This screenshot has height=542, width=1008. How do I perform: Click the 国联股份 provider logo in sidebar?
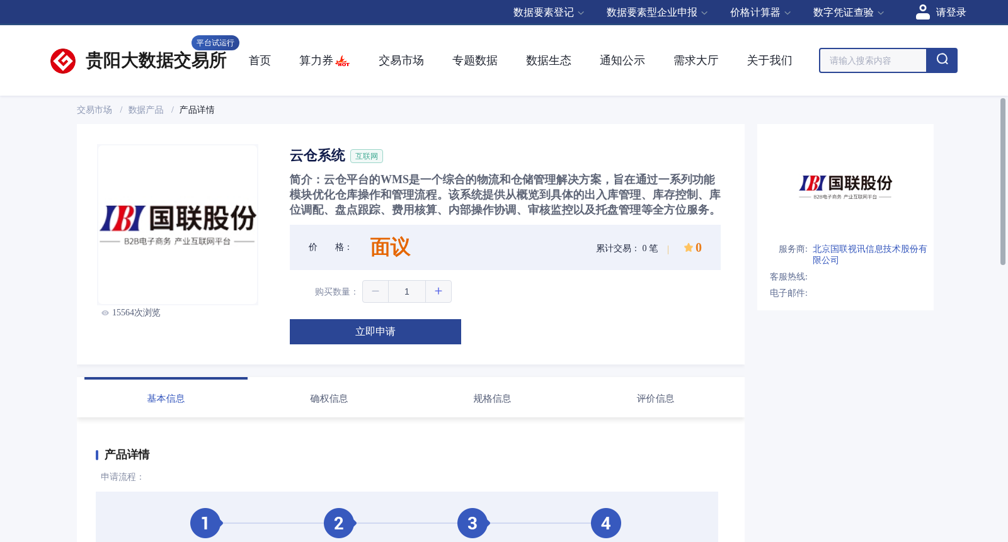tap(845, 187)
